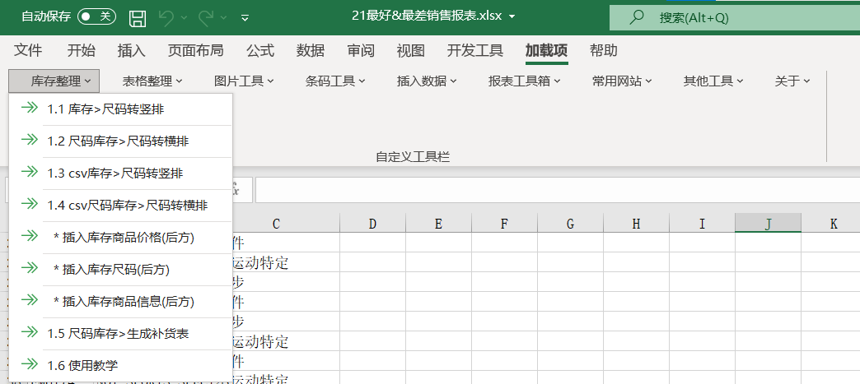Select column G header
The height and width of the screenshot is (384, 860).
pos(570,223)
